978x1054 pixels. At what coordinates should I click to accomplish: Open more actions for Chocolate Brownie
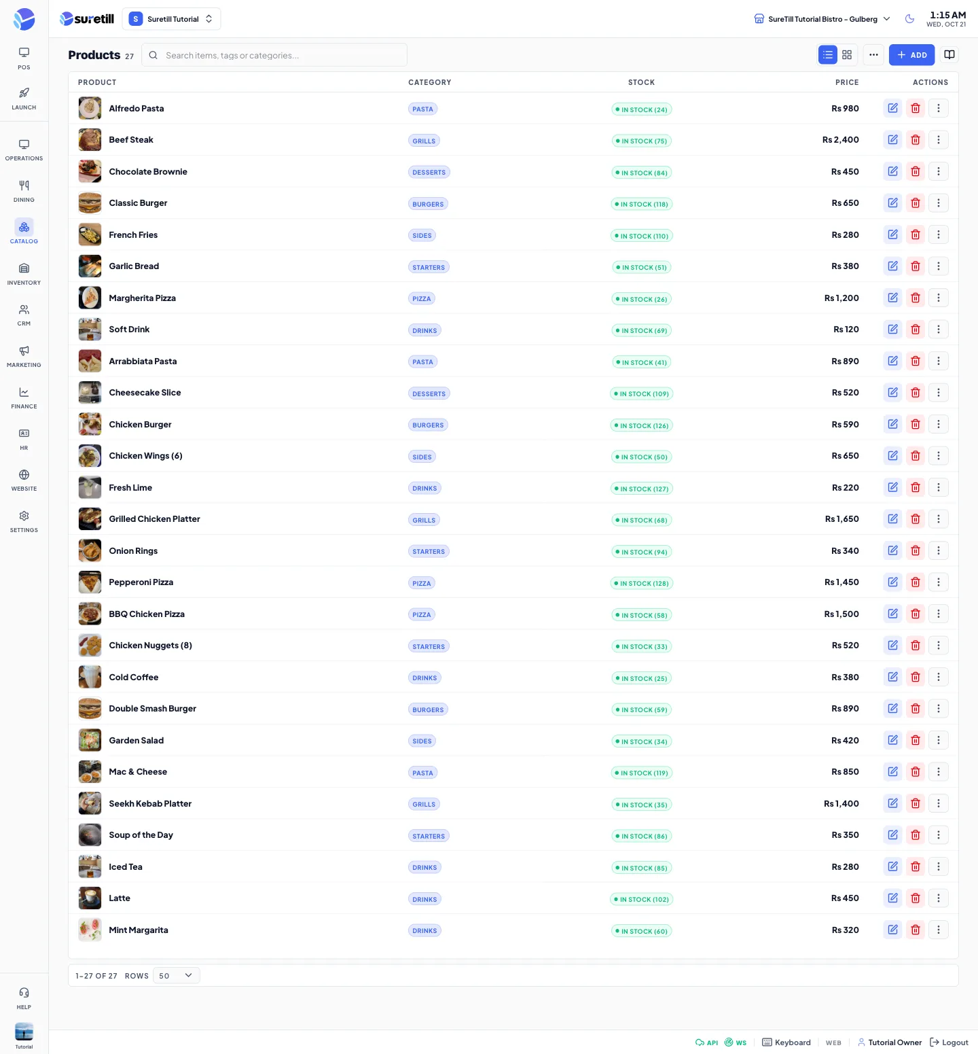[x=939, y=171]
